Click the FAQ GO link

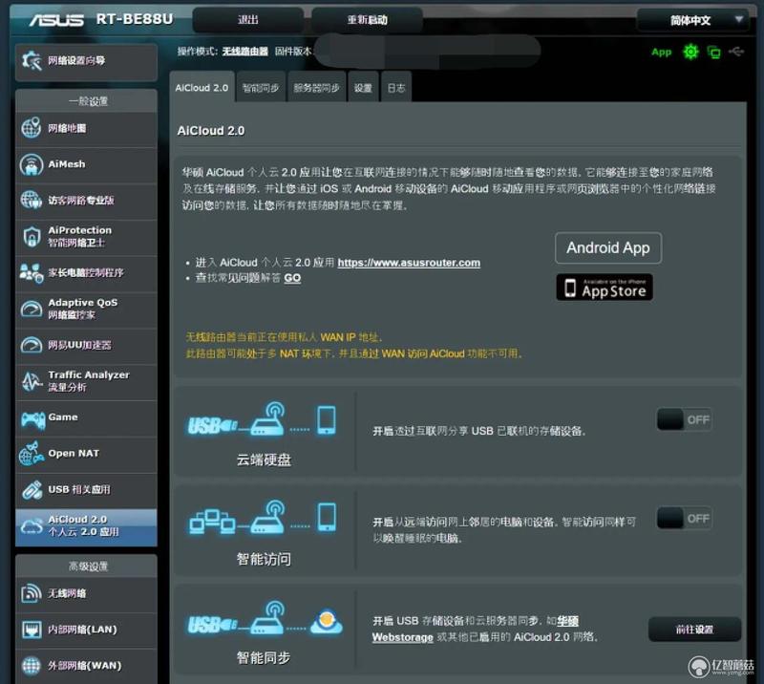(x=292, y=278)
